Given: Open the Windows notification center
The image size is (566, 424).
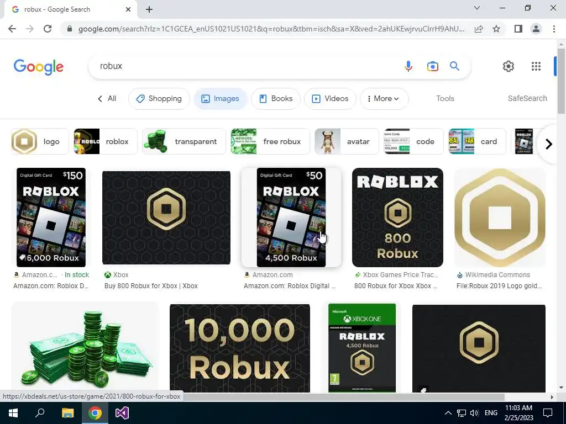Looking at the screenshot, I should (x=548, y=413).
